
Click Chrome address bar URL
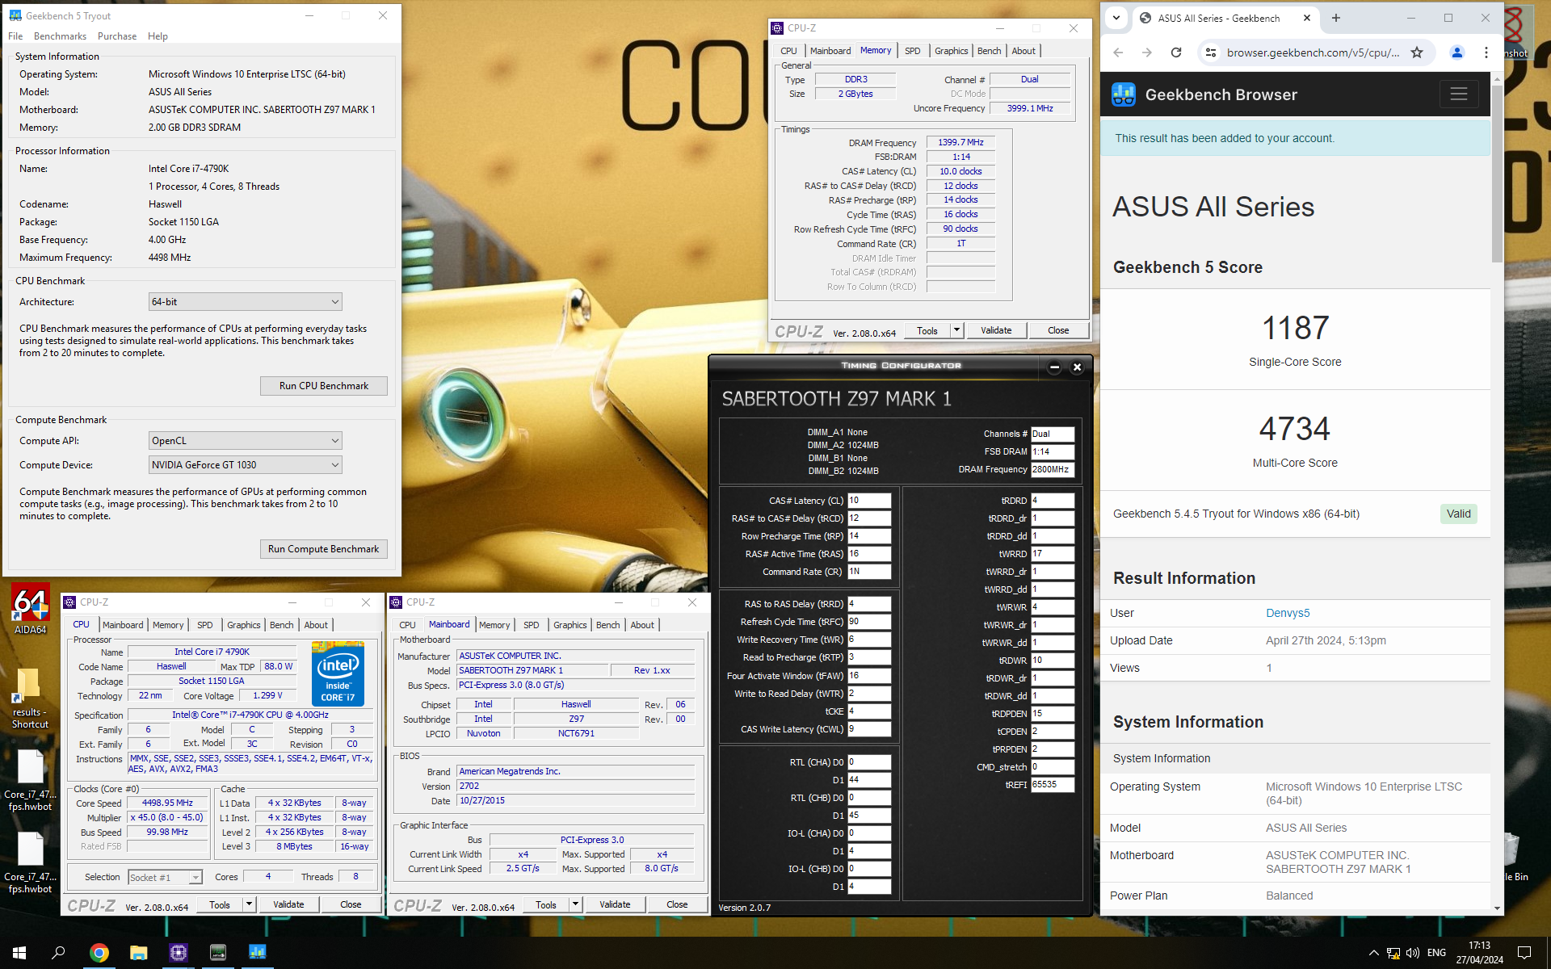(1313, 52)
